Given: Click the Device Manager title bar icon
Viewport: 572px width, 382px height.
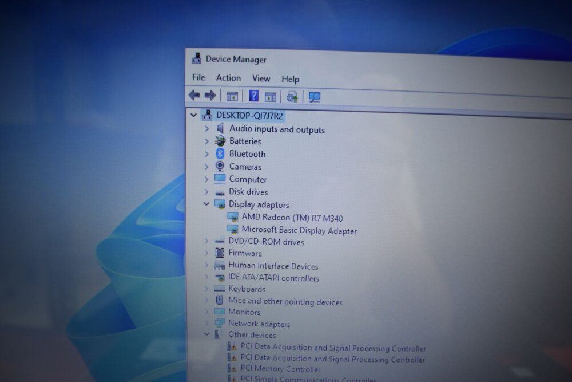Looking at the screenshot, I should pyautogui.click(x=196, y=58).
